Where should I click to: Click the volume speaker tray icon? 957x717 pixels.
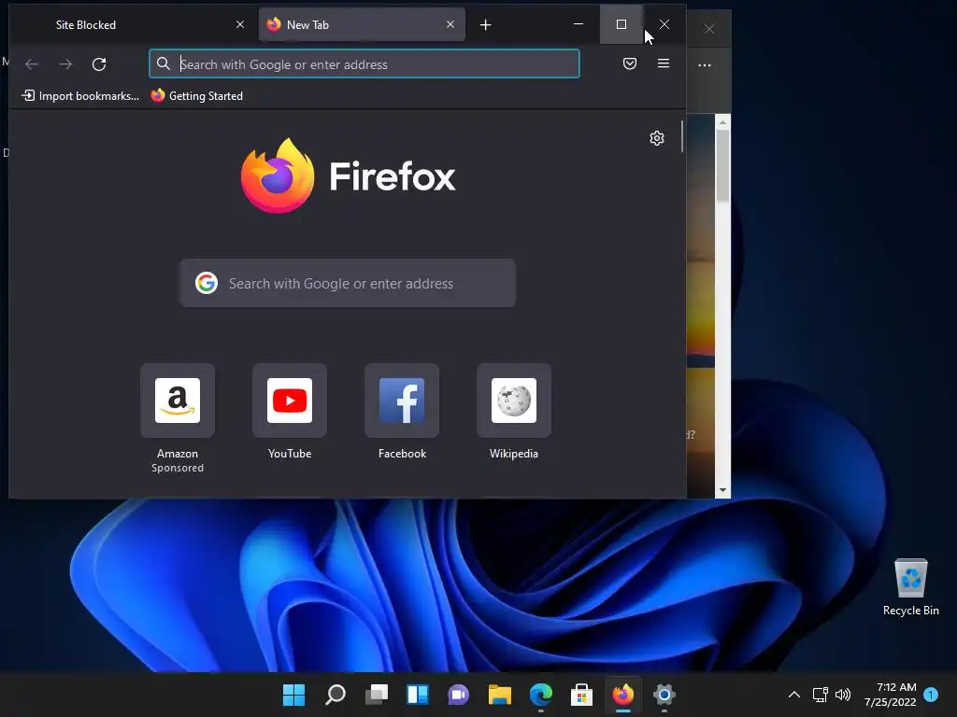(x=843, y=695)
